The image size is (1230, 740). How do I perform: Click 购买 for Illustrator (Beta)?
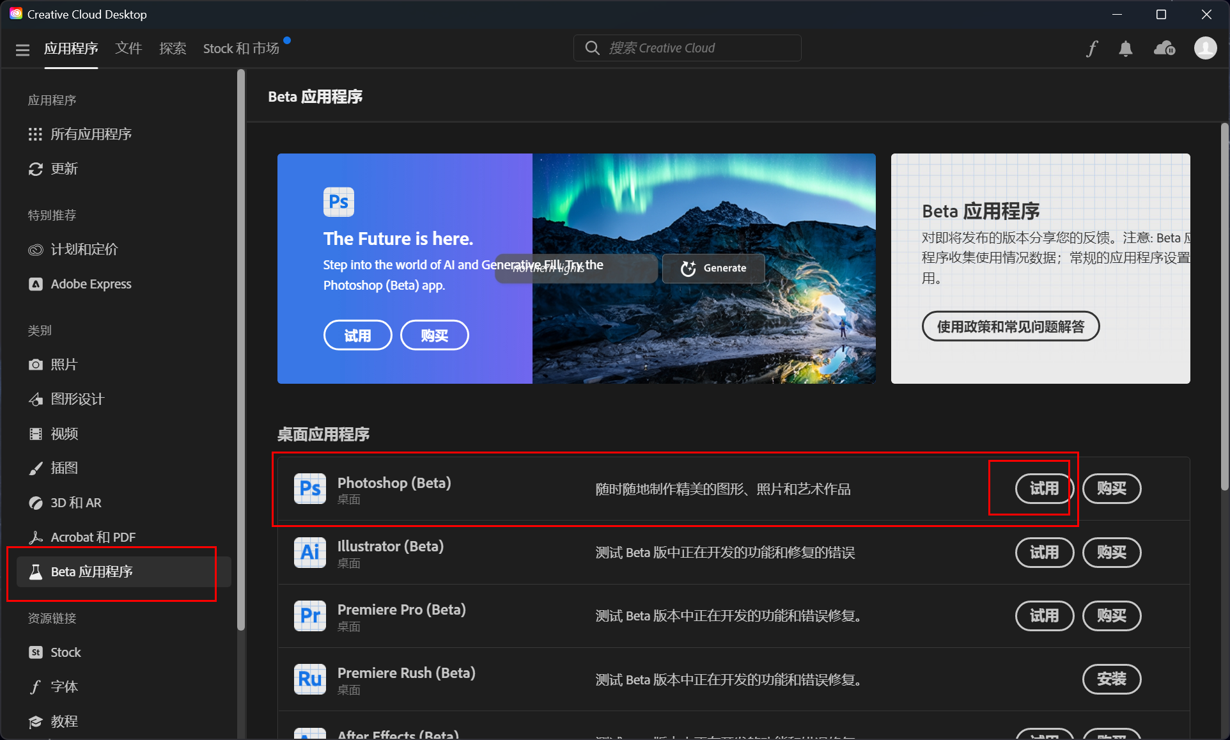1112,552
